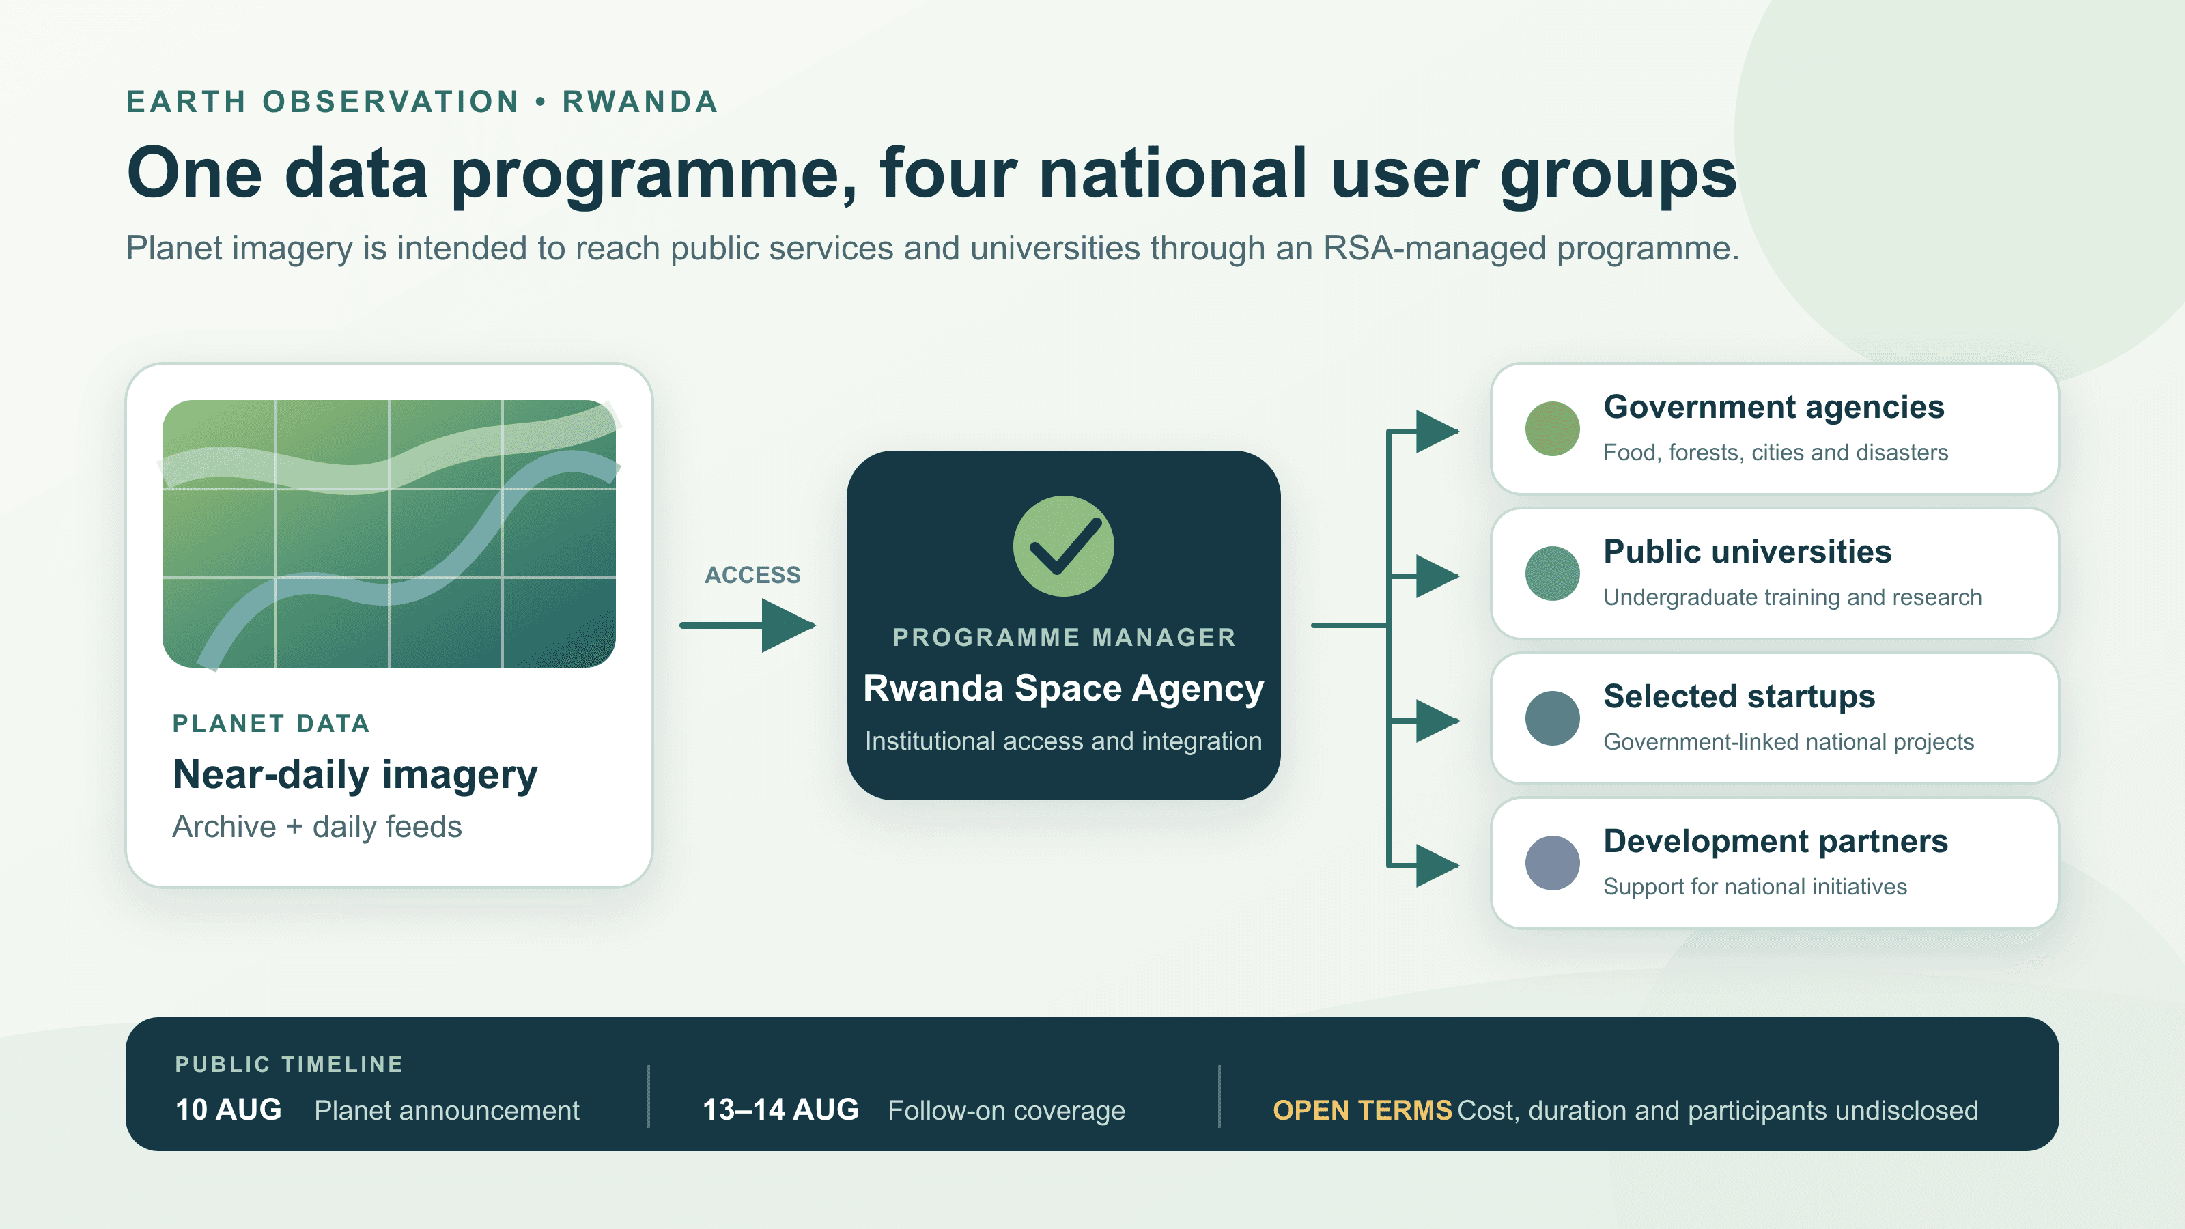Click the 'ACCESS' label above the arrow
This screenshot has height=1229, width=2185.
[x=752, y=574]
